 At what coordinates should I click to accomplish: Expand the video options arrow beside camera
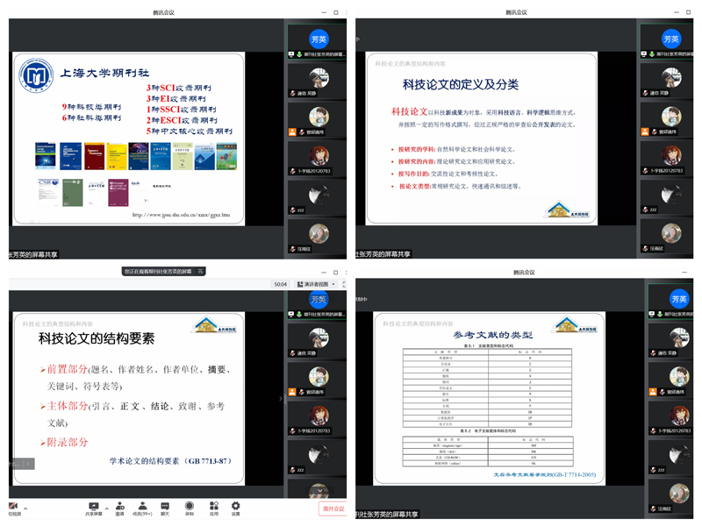click(25, 508)
